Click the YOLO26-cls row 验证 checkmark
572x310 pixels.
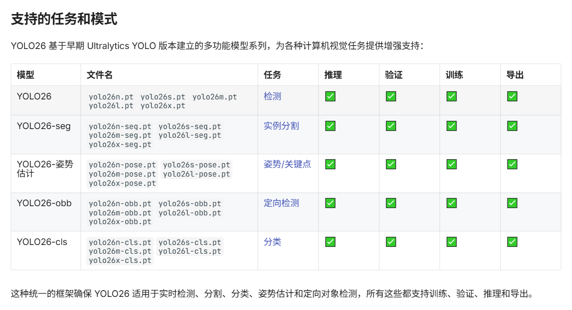point(391,242)
